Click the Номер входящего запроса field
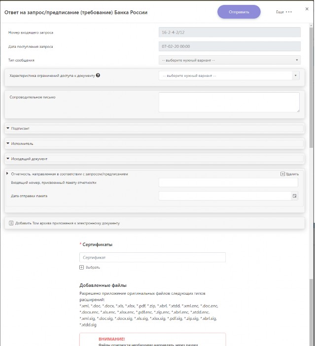Image resolution: width=316 pixels, height=346 pixels. tap(230, 32)
